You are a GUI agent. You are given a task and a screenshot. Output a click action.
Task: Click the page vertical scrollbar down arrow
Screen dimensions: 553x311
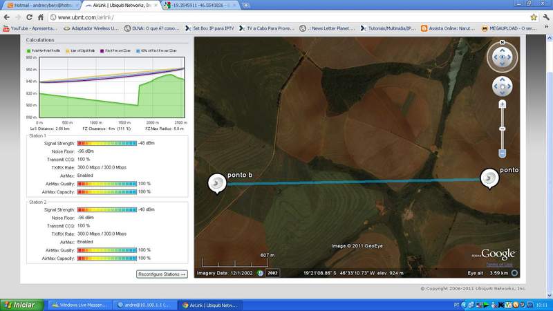550,296
